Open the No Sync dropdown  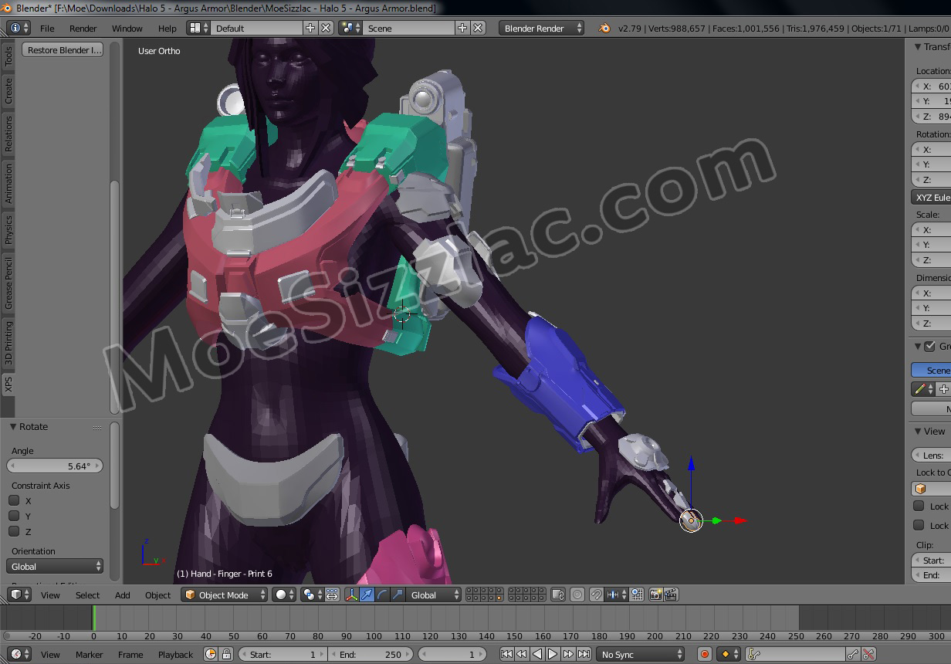pyautogui.click(x=641, y=654)
